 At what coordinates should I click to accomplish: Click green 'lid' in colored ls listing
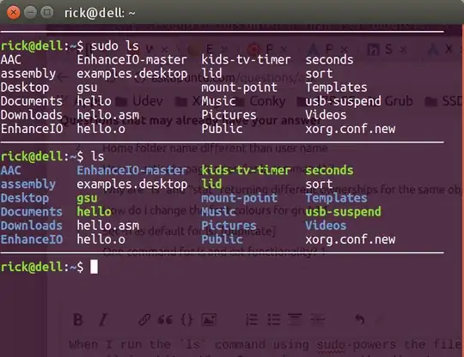[211, 185]
